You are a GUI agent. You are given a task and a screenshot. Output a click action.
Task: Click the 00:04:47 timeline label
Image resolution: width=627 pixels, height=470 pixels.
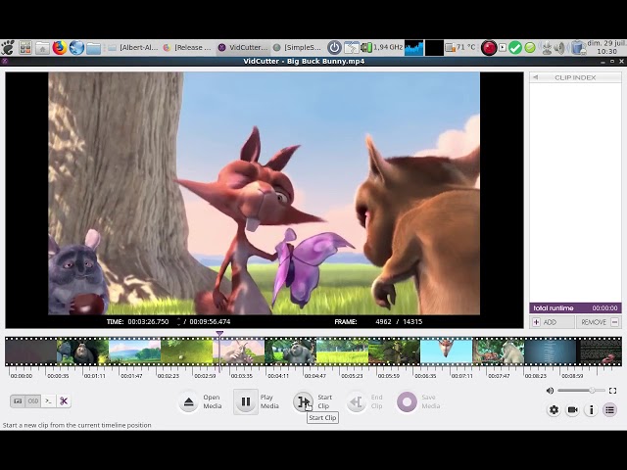pos(315,376)
